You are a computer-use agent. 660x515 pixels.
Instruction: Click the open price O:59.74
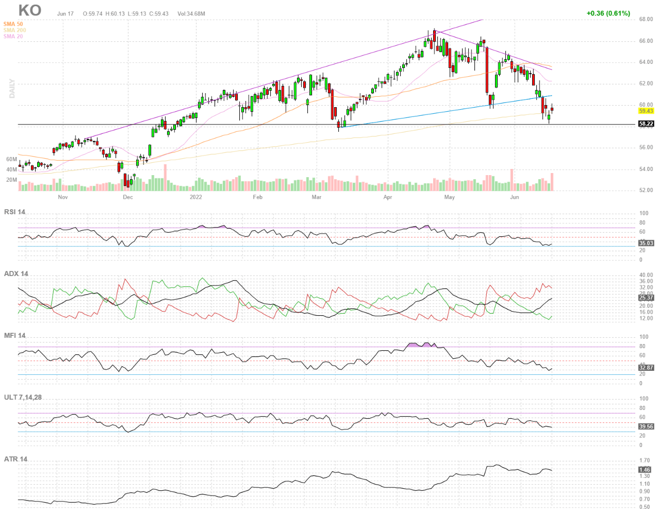coord(93,14)
